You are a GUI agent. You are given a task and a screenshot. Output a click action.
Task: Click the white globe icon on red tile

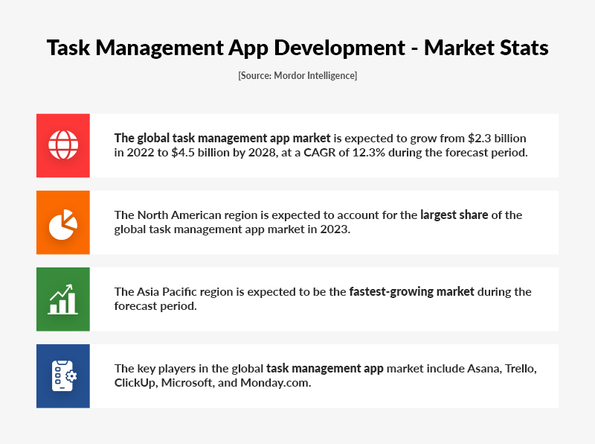[63, 145]
